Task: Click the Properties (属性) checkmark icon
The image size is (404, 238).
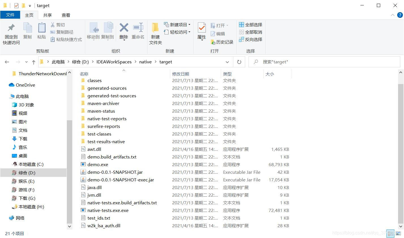Action: (x=202, y=28)
